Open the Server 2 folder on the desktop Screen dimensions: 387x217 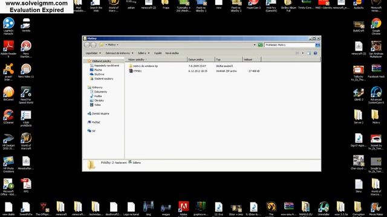click(359, 116)
